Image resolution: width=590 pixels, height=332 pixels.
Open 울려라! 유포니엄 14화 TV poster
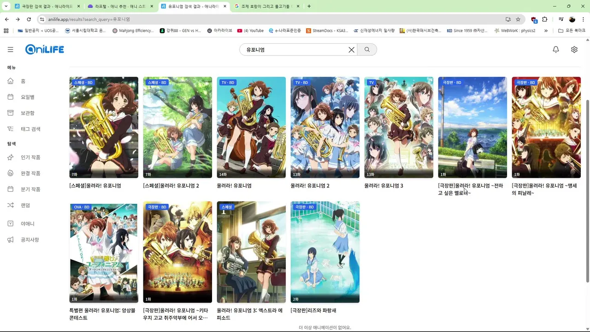tap(251, 127)
